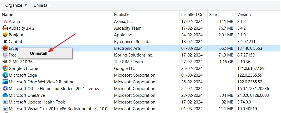Click the Microsoft Office icon
This screenshot has width=281, height=113.
[x=5, y=88]
